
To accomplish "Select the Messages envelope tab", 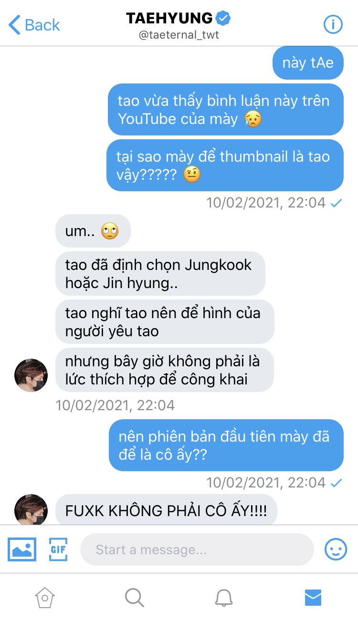I will [x=313, y=597].
